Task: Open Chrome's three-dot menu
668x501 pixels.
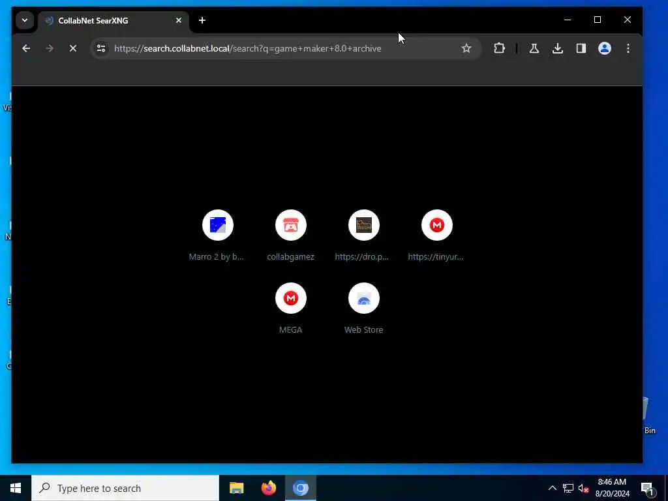Action: click(x=628, y=48)
